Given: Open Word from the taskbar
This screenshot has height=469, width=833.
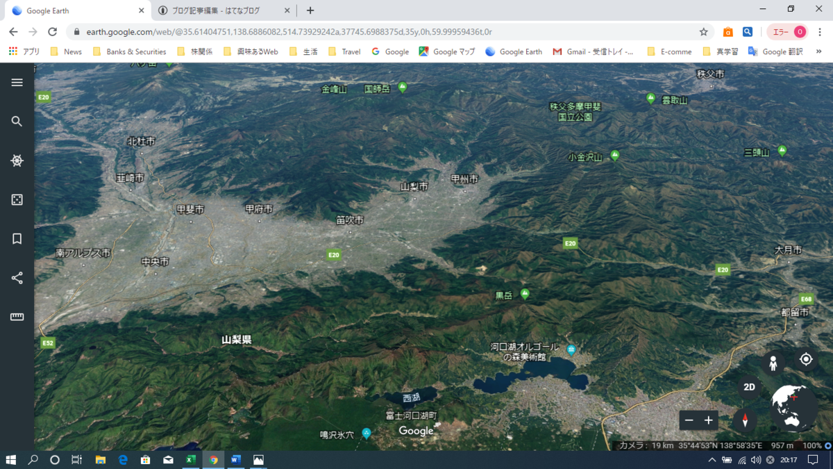Looking at the screenshot, I should [x=235, y=460].
